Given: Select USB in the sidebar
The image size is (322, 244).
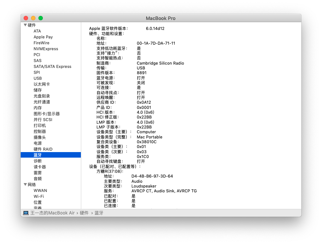Looking at the screenshot, I should point(38,78).
